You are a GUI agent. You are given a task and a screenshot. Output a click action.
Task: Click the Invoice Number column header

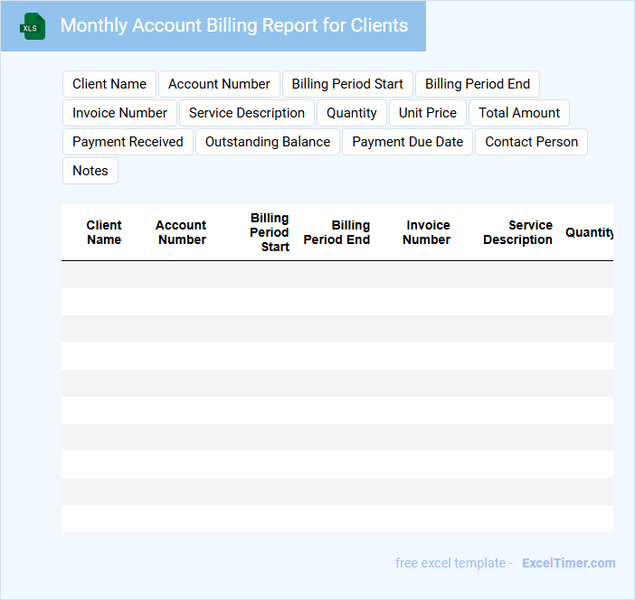click(x=427, y=232)
